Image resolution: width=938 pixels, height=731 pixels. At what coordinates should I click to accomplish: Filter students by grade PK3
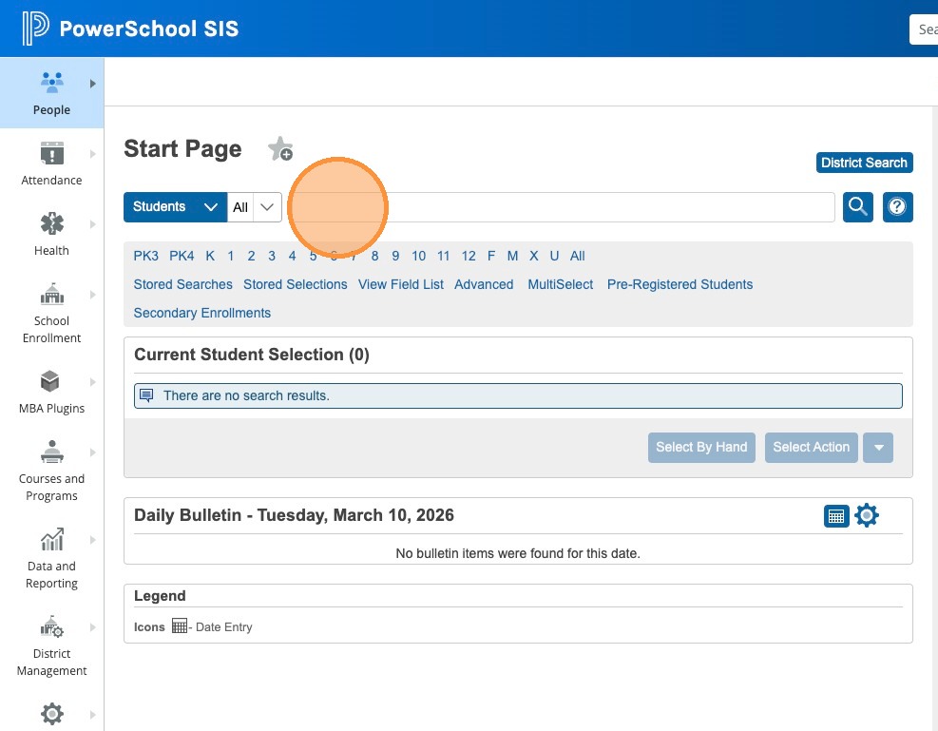click(145, 256)
